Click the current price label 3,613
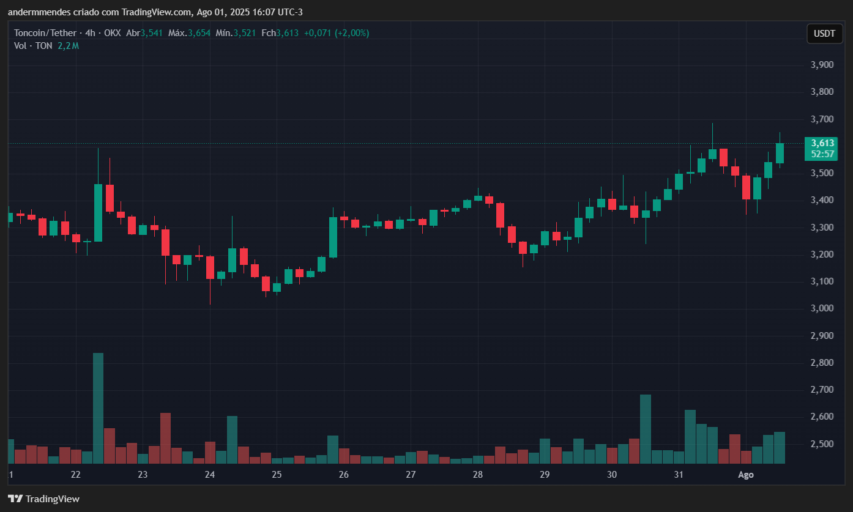The width and height of the screenshot is (853, 512). 823,143
